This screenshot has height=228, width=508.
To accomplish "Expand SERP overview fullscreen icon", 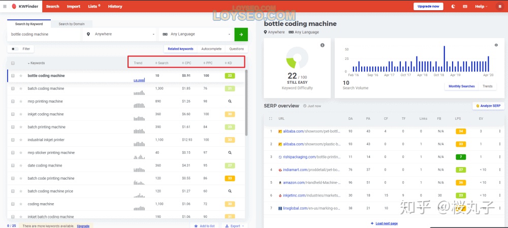I will [x=271, y=119].
